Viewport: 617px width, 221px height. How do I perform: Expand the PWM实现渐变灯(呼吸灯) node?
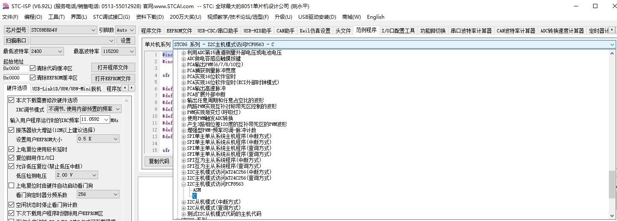point(184,112)
